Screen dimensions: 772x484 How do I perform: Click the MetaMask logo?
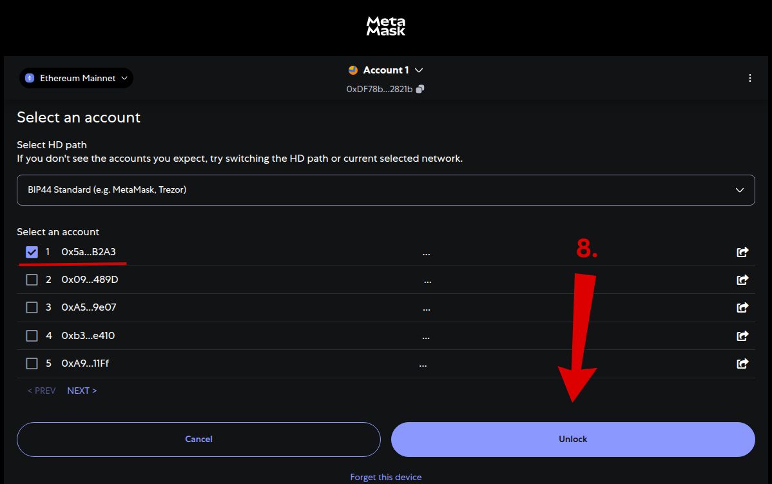click(x=385, y=25)
